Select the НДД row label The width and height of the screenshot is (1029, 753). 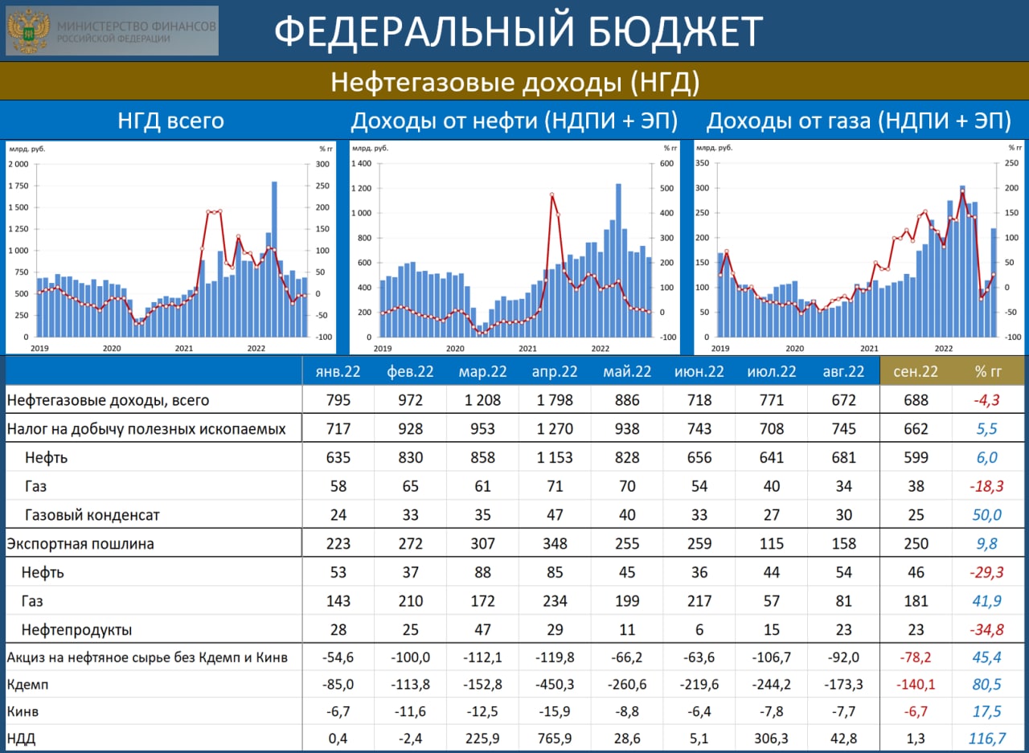21,739
